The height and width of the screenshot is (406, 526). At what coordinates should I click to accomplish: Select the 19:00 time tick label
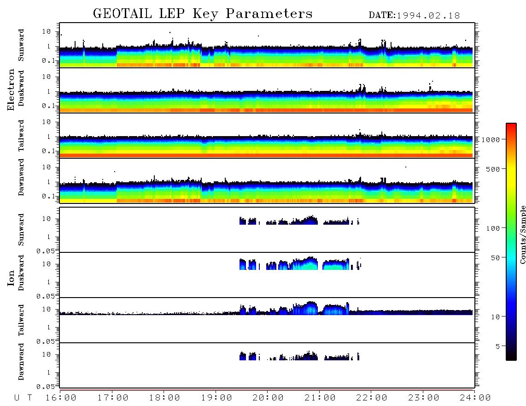pyautogui.click(x=216, y=398)
